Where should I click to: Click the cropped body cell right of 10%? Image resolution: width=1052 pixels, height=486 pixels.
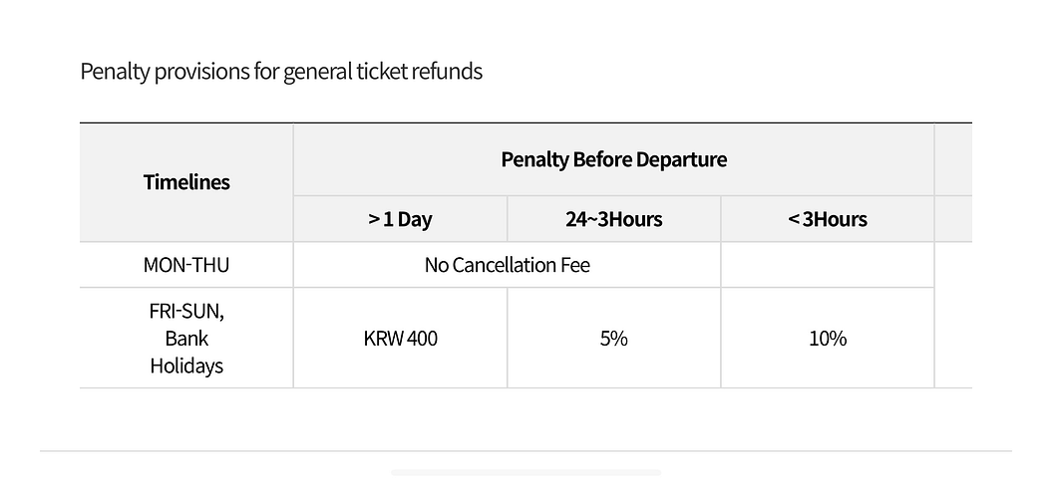click(953, 315)
